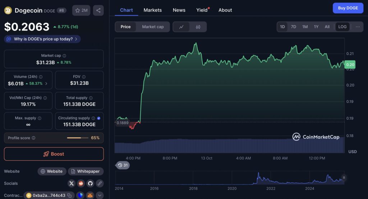Viewport: 368px width, 199px height.
Task: Click the $31.23B market cap value
Action: pyautogui.click(x=46, y=63)
